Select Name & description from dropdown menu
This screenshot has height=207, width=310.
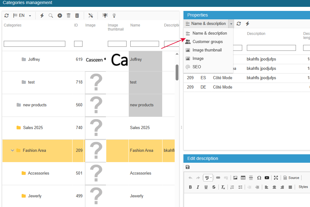point(208,33)
